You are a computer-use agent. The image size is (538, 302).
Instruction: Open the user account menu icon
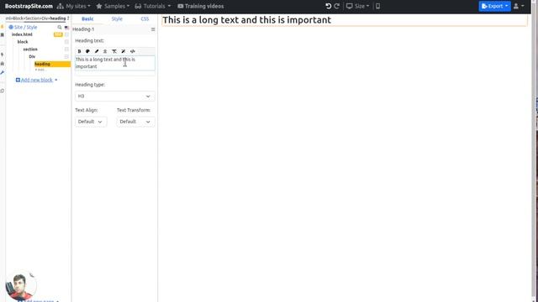click(x=519, y=6)
